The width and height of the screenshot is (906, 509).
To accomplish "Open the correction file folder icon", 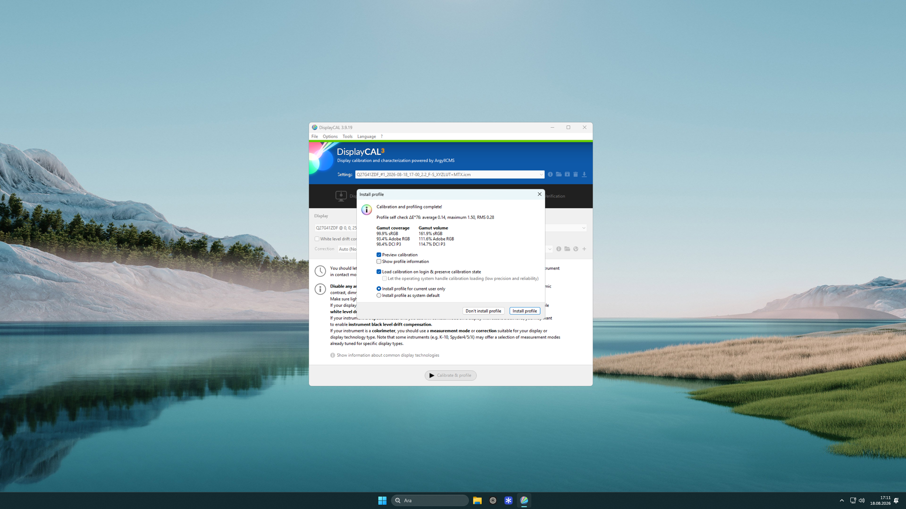I will [567, 249].
